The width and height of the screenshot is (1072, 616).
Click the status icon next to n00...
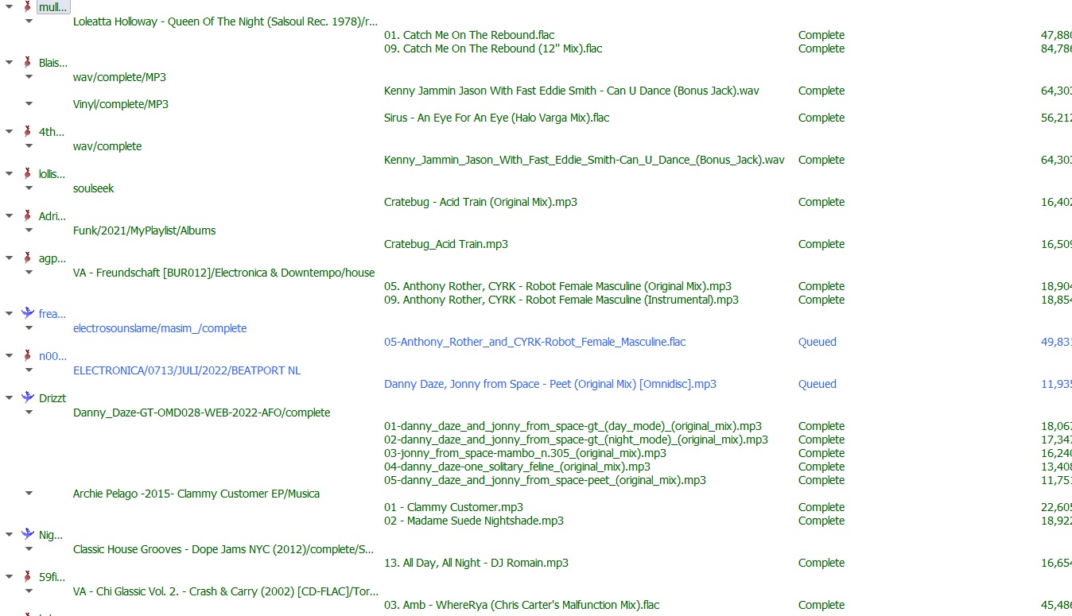[x=28, y=356]
